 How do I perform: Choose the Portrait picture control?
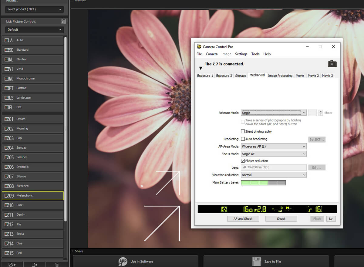(33, 88)
